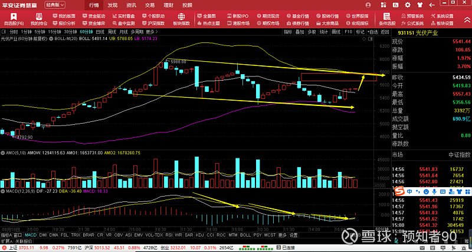Open 基金行情 toolbar item
This screenshot has width=472, height=252.
tap(298, 16)
